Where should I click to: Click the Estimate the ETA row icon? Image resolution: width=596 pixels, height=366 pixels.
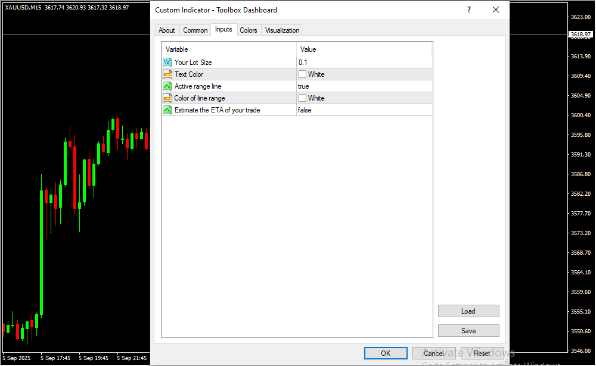click(167, 110)
